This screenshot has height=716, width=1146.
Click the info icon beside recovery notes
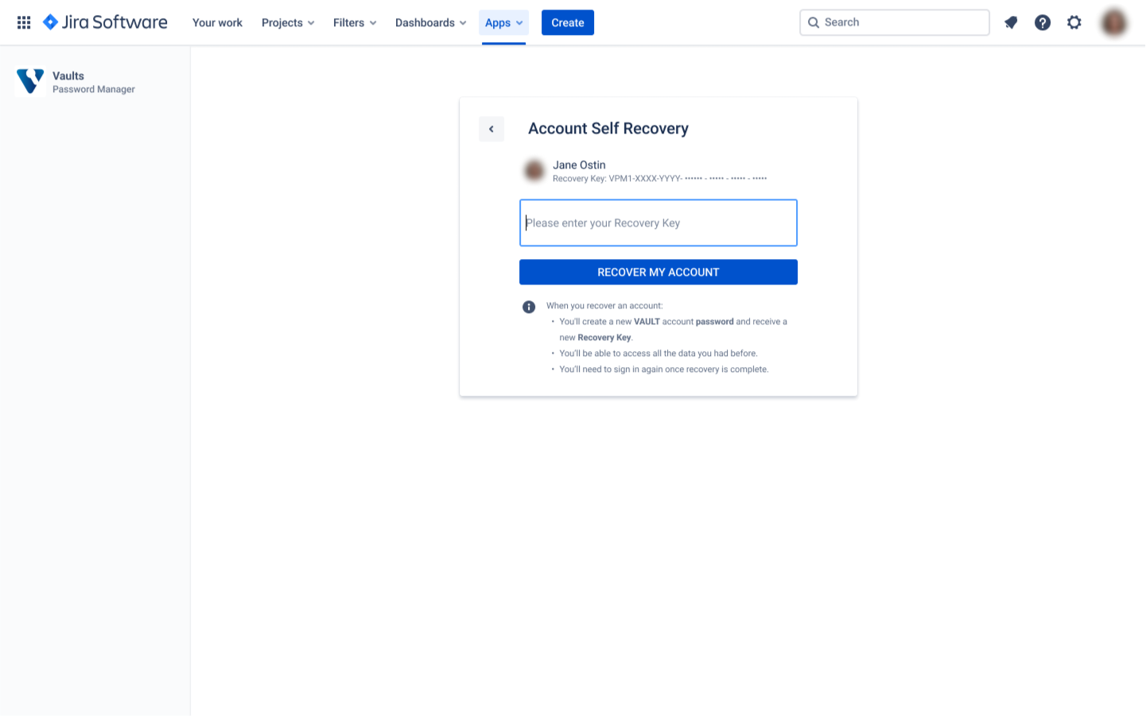(529, 307)
